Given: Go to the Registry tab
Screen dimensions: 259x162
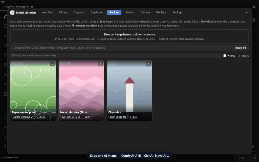Looking at the screenshot, I should point(161,12).
